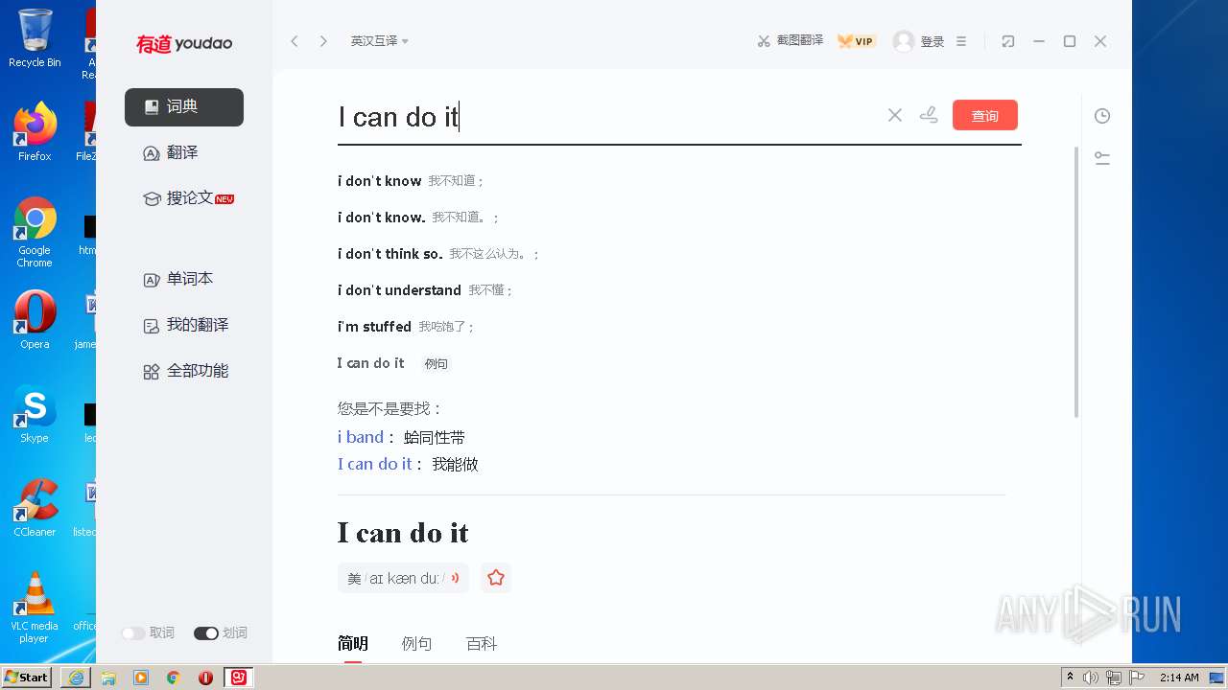
Task: Open search history clock icon
Action: [1102, 116]
